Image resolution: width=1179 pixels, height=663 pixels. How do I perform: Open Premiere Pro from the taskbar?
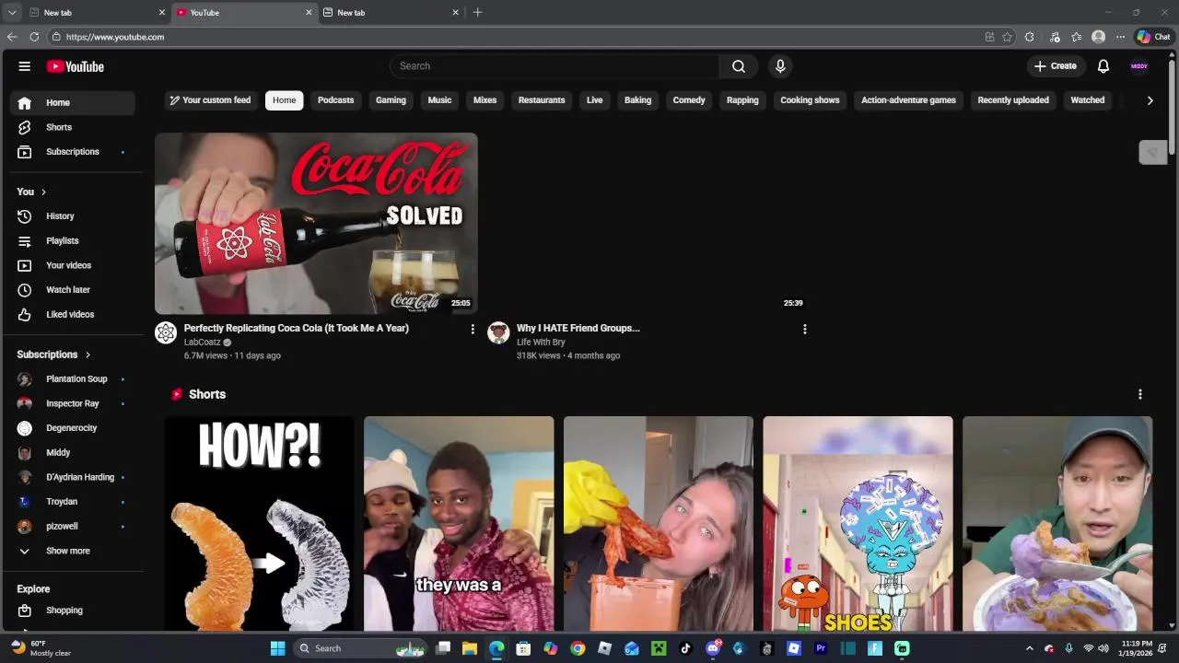tap(821, 648)
